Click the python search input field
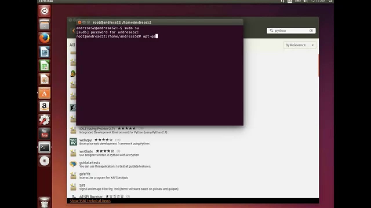The width and height of the screenshot is (371, 208). (291, 31)
